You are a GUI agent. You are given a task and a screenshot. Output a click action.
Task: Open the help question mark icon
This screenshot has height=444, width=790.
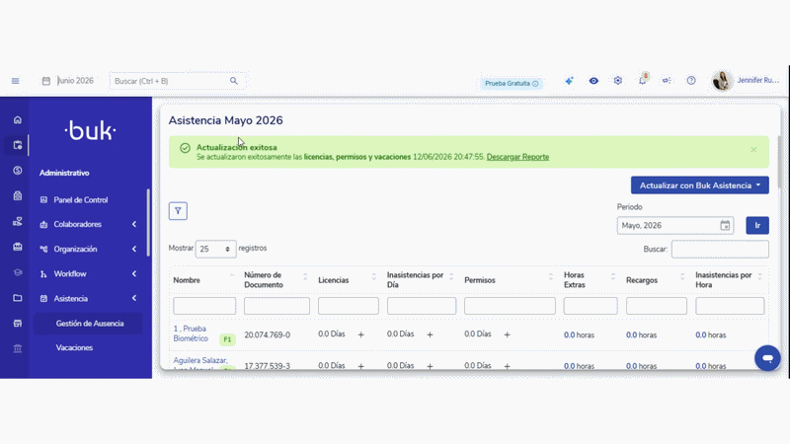(690, 81)
